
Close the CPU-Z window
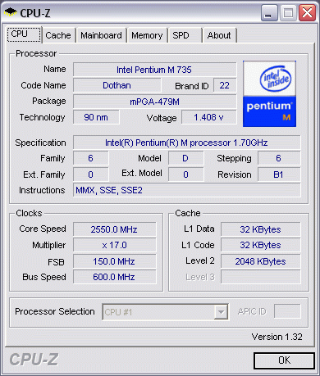tap(307, 13)
